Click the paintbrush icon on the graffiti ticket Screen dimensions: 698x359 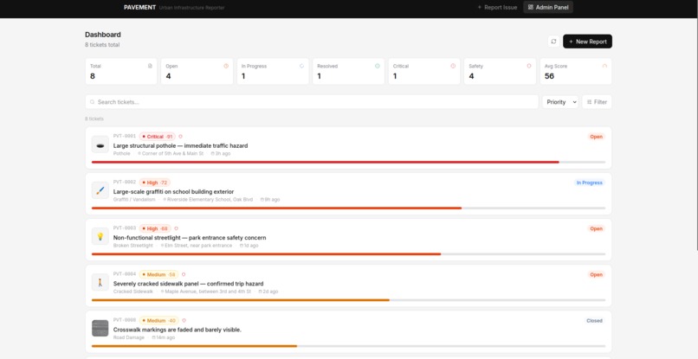click(100, 190)
